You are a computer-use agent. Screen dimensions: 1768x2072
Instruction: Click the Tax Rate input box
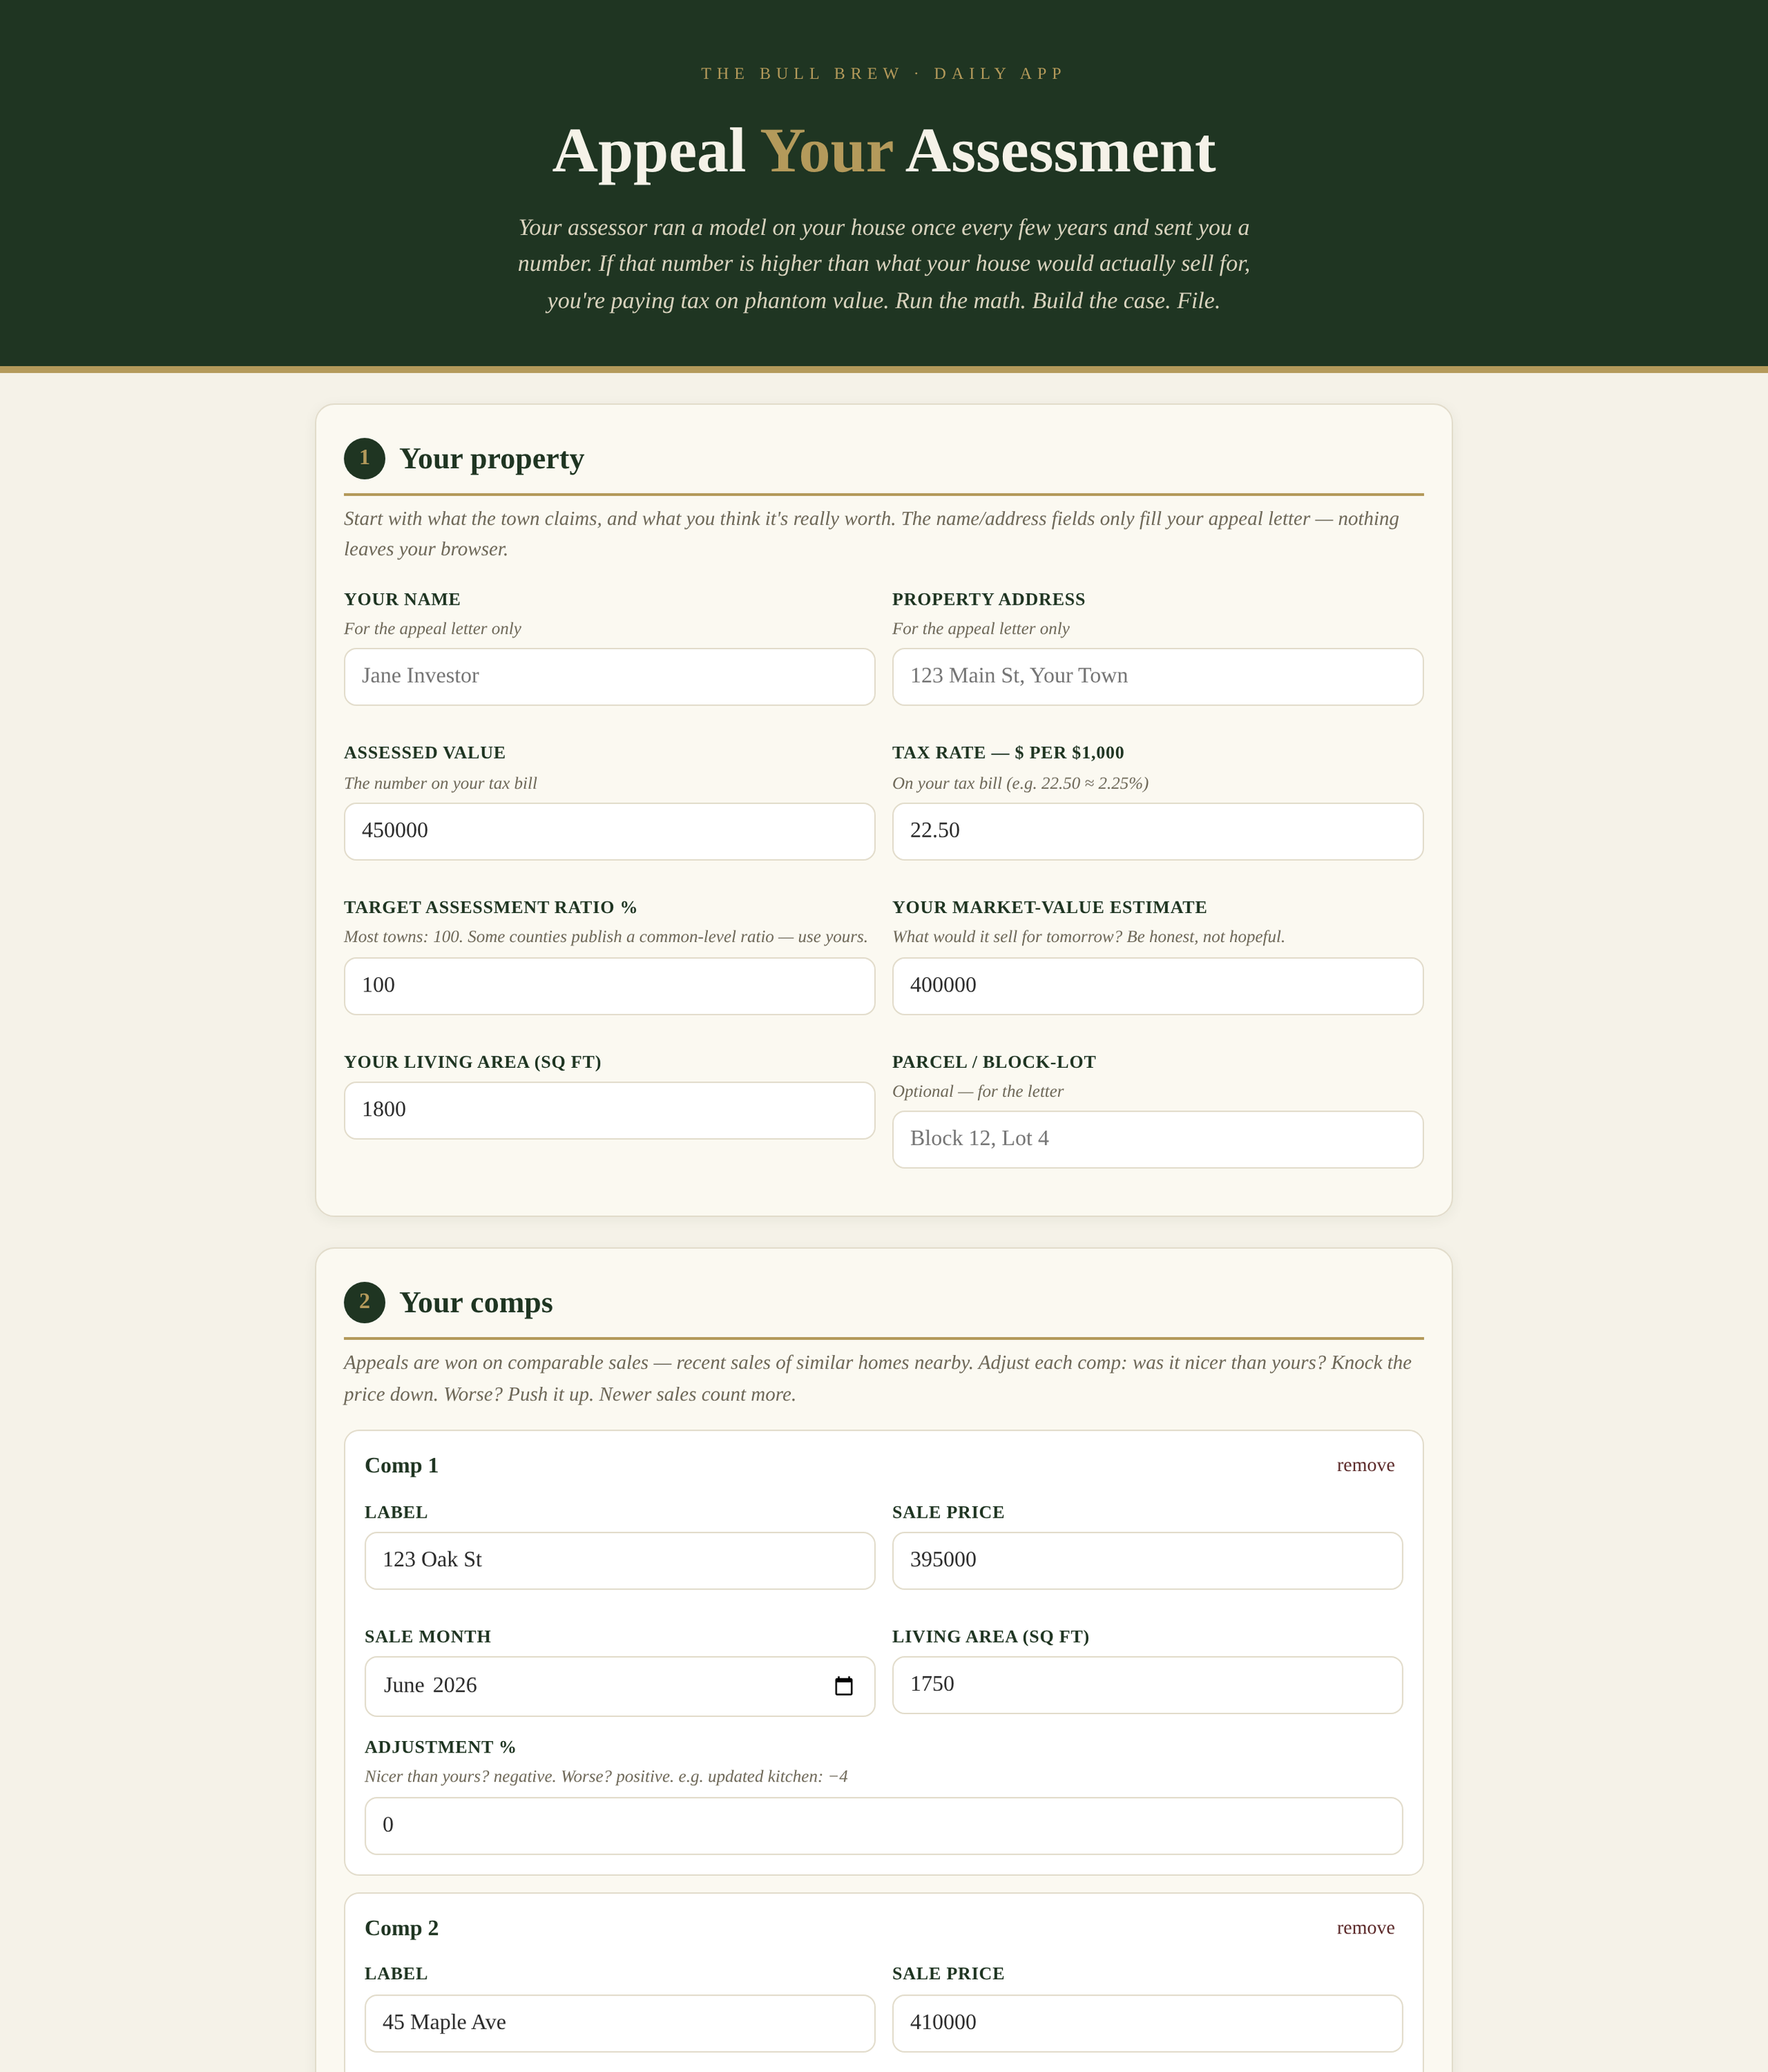[1157, 831]
